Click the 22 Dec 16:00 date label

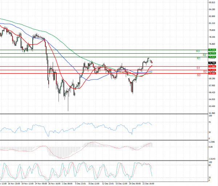point(148,184)
